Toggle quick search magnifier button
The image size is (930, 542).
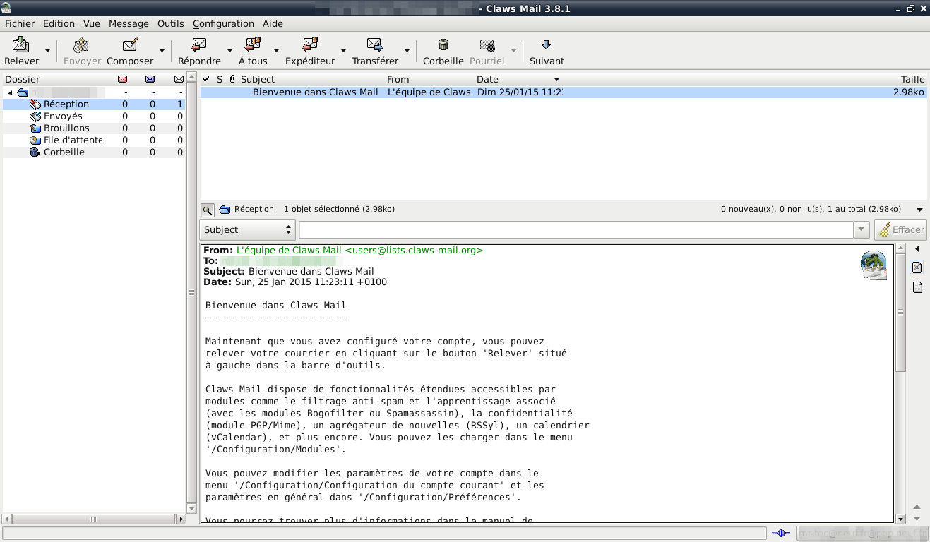(207, 210)
